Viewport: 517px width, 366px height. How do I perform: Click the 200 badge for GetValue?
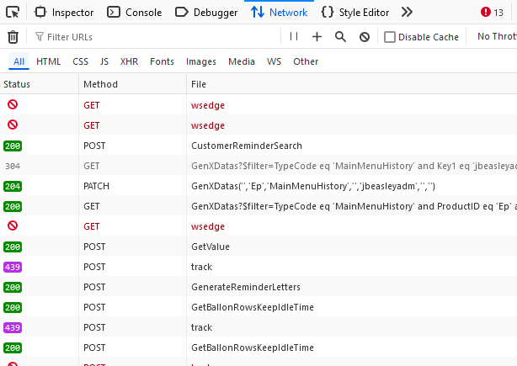click(x=13, y=247)
